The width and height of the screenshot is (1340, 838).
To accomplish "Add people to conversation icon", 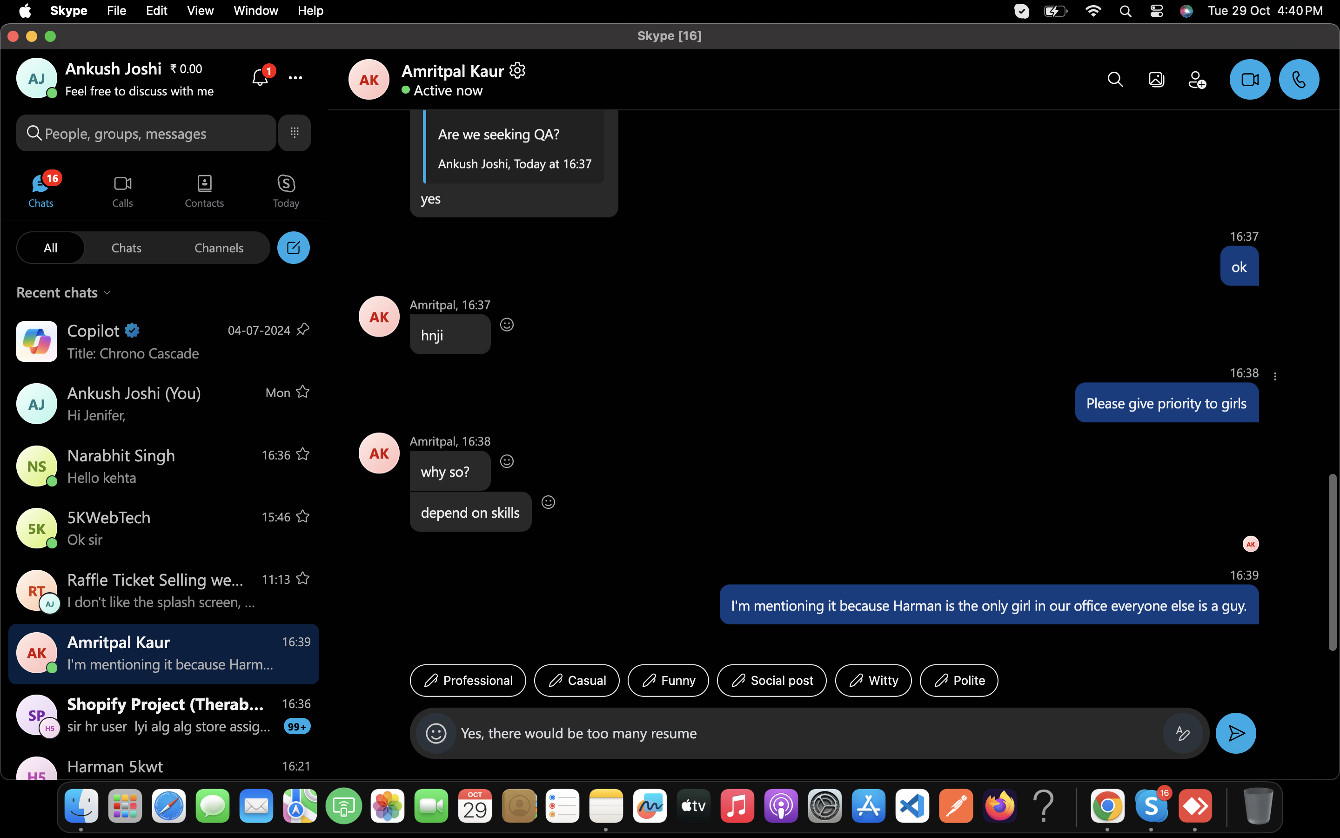I will (x=1197, y=80).
